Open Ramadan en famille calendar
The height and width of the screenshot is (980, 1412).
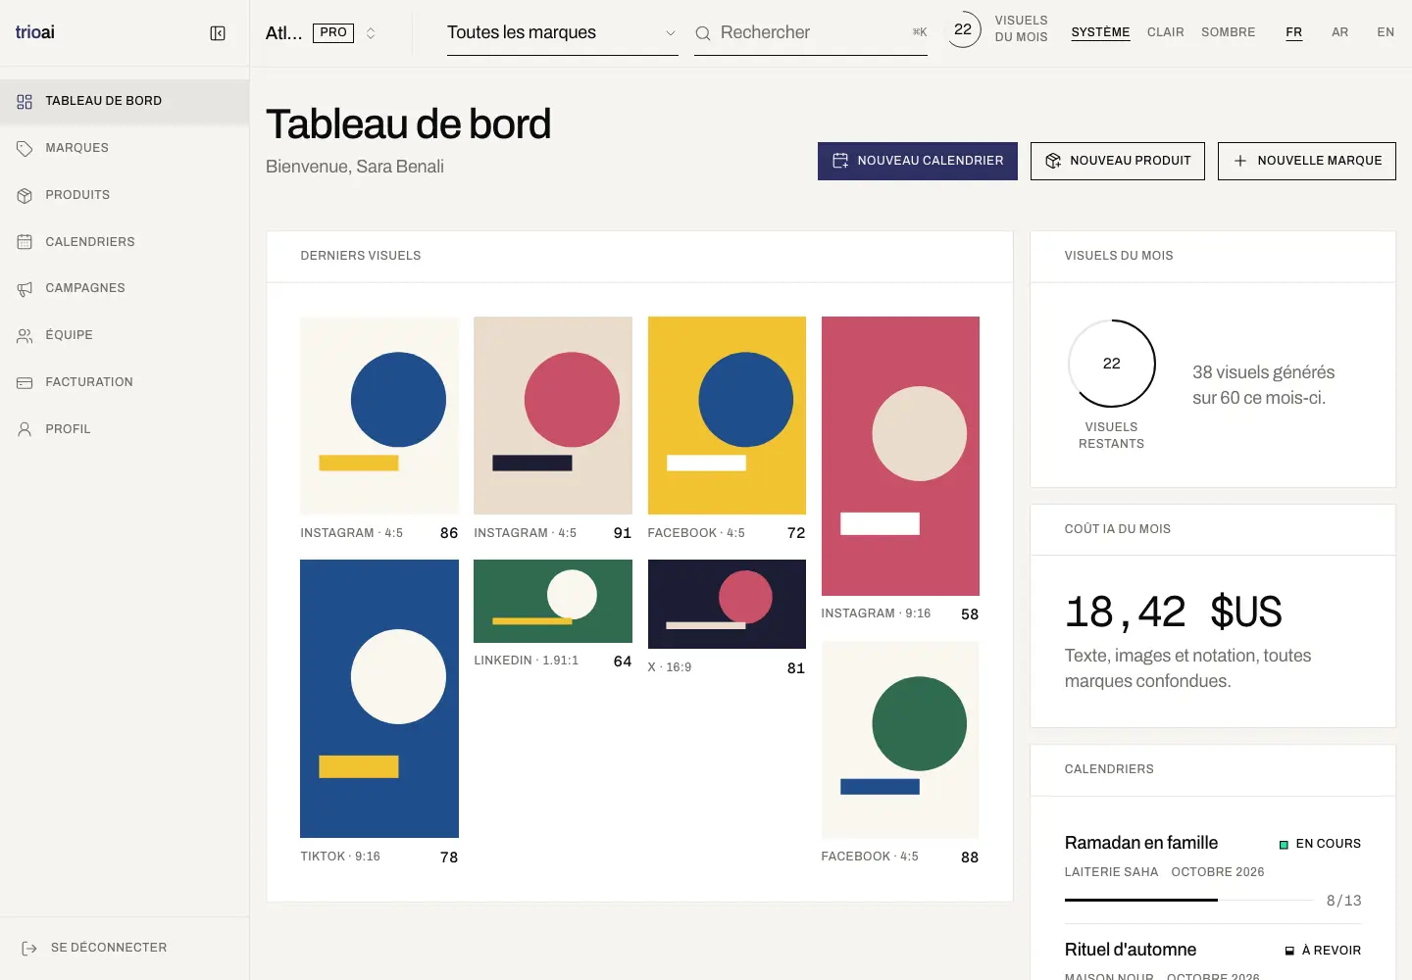coord(1141,843)
